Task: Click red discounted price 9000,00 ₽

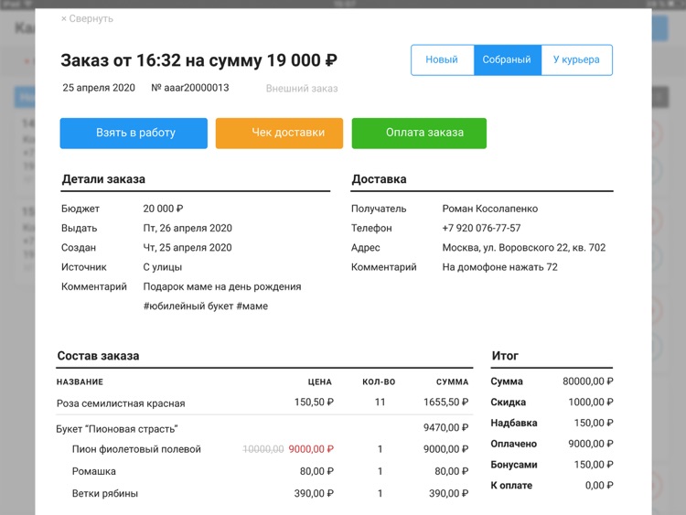Action: pyautogui.click(x=311, y=449)
